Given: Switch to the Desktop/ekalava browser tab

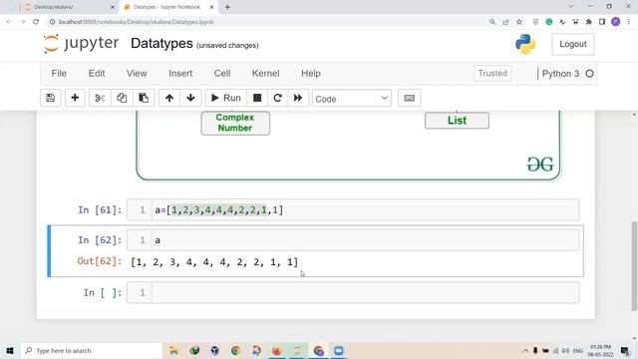Looking at the screenshot, I should click(x=69, y=7).
